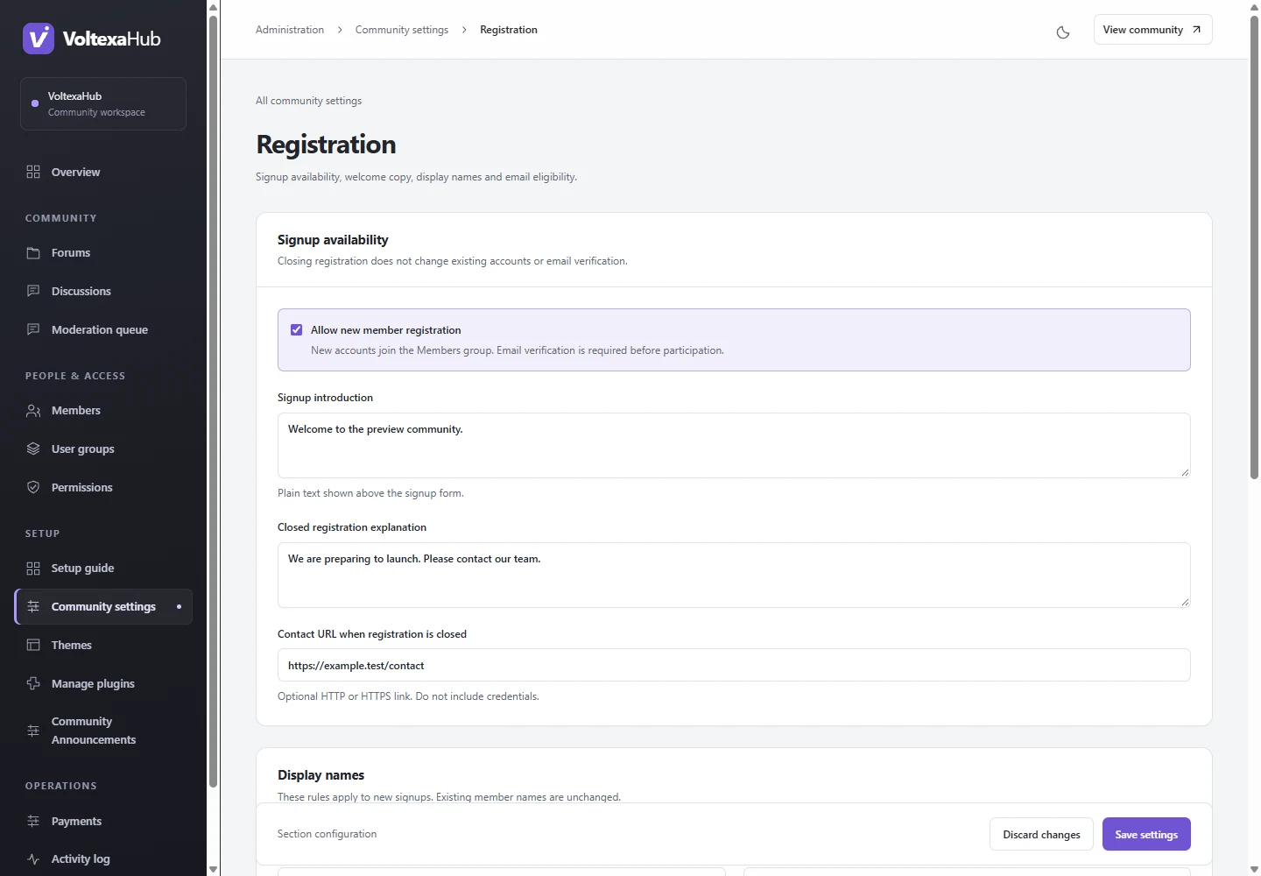Viewport: 1261px width, 876px height.
Task: Click the sidebar vertical scrollbar thumb
Action: click(213, 401)
